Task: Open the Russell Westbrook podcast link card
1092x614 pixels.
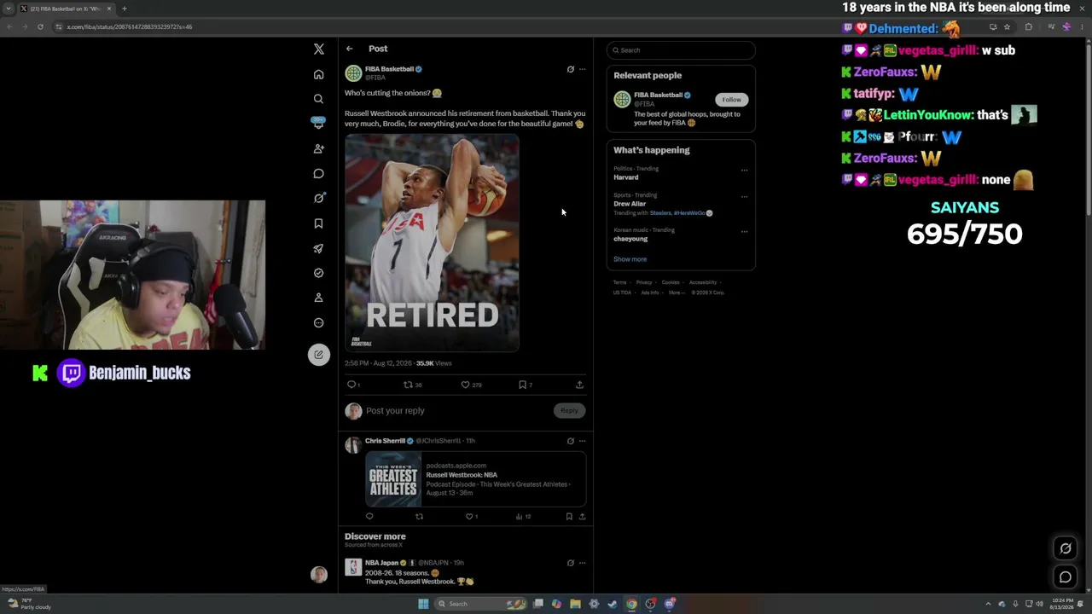Action: coord(475,479)
